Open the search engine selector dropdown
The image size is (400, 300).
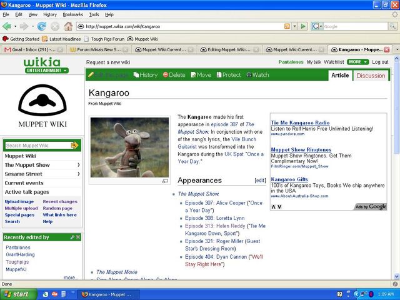(x=317, y=26)
